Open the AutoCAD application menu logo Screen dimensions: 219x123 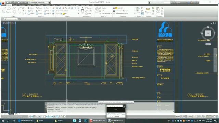3,3
